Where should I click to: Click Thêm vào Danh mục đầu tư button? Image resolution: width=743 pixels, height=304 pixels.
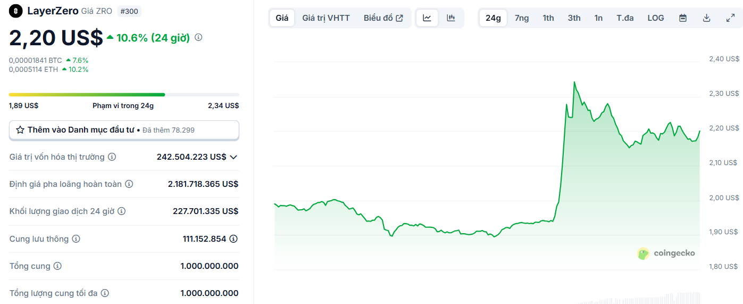[124, 130]
